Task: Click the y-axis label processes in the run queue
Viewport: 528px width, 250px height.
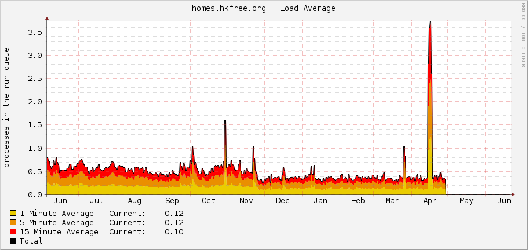Action: click(x=7, y=108)
